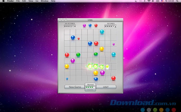Switch game mode to Classic
The height and width of the screenshot is (112, 181).
(90, 90)
